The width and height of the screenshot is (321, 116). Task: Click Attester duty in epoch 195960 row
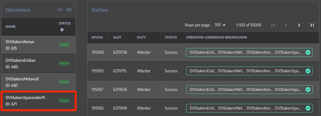144,52
